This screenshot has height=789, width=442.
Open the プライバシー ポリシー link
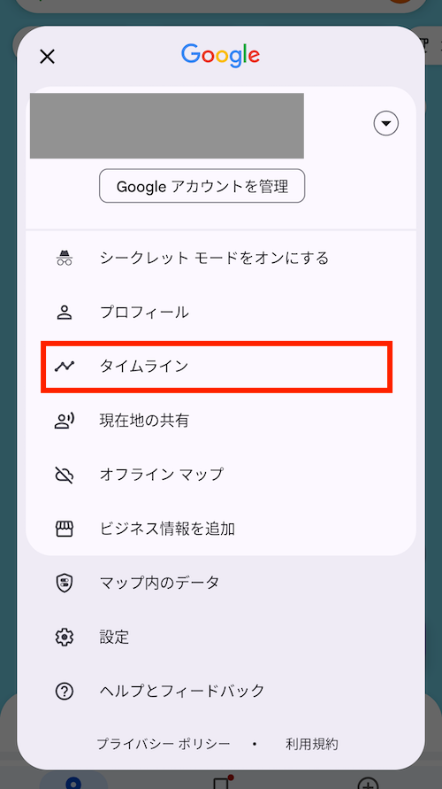[164, 744]
